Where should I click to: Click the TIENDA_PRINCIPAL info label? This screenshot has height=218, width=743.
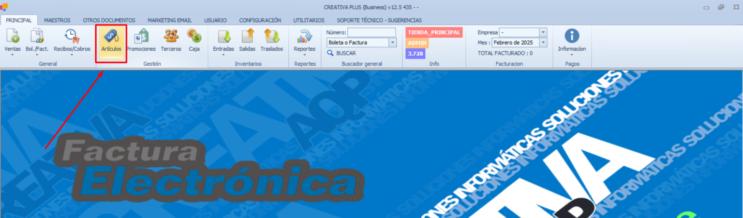pos(434,32)
